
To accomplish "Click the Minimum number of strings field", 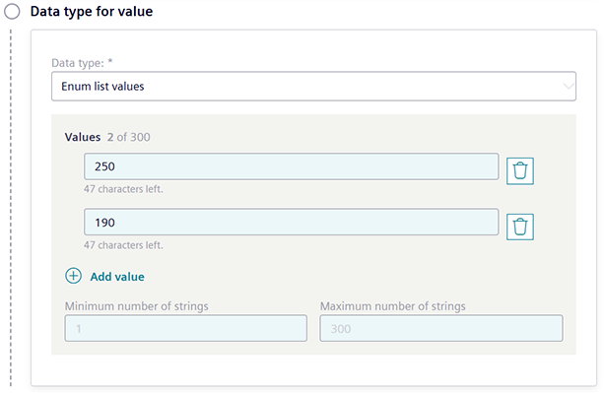I will (x=186, y=328).
